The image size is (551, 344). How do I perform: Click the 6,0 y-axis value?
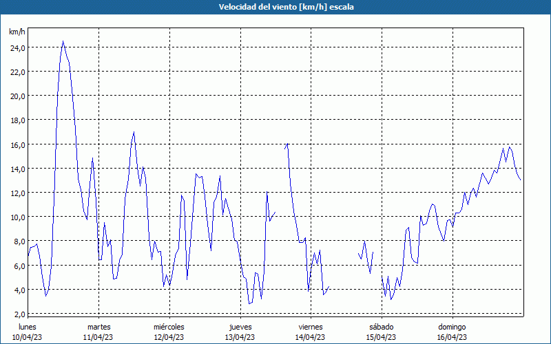(x=20, y=266)
